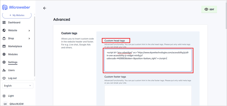Click the Shop bag icon
This screenshot has height=106, width=227.
pyautogui.click(x=4, y=38)
